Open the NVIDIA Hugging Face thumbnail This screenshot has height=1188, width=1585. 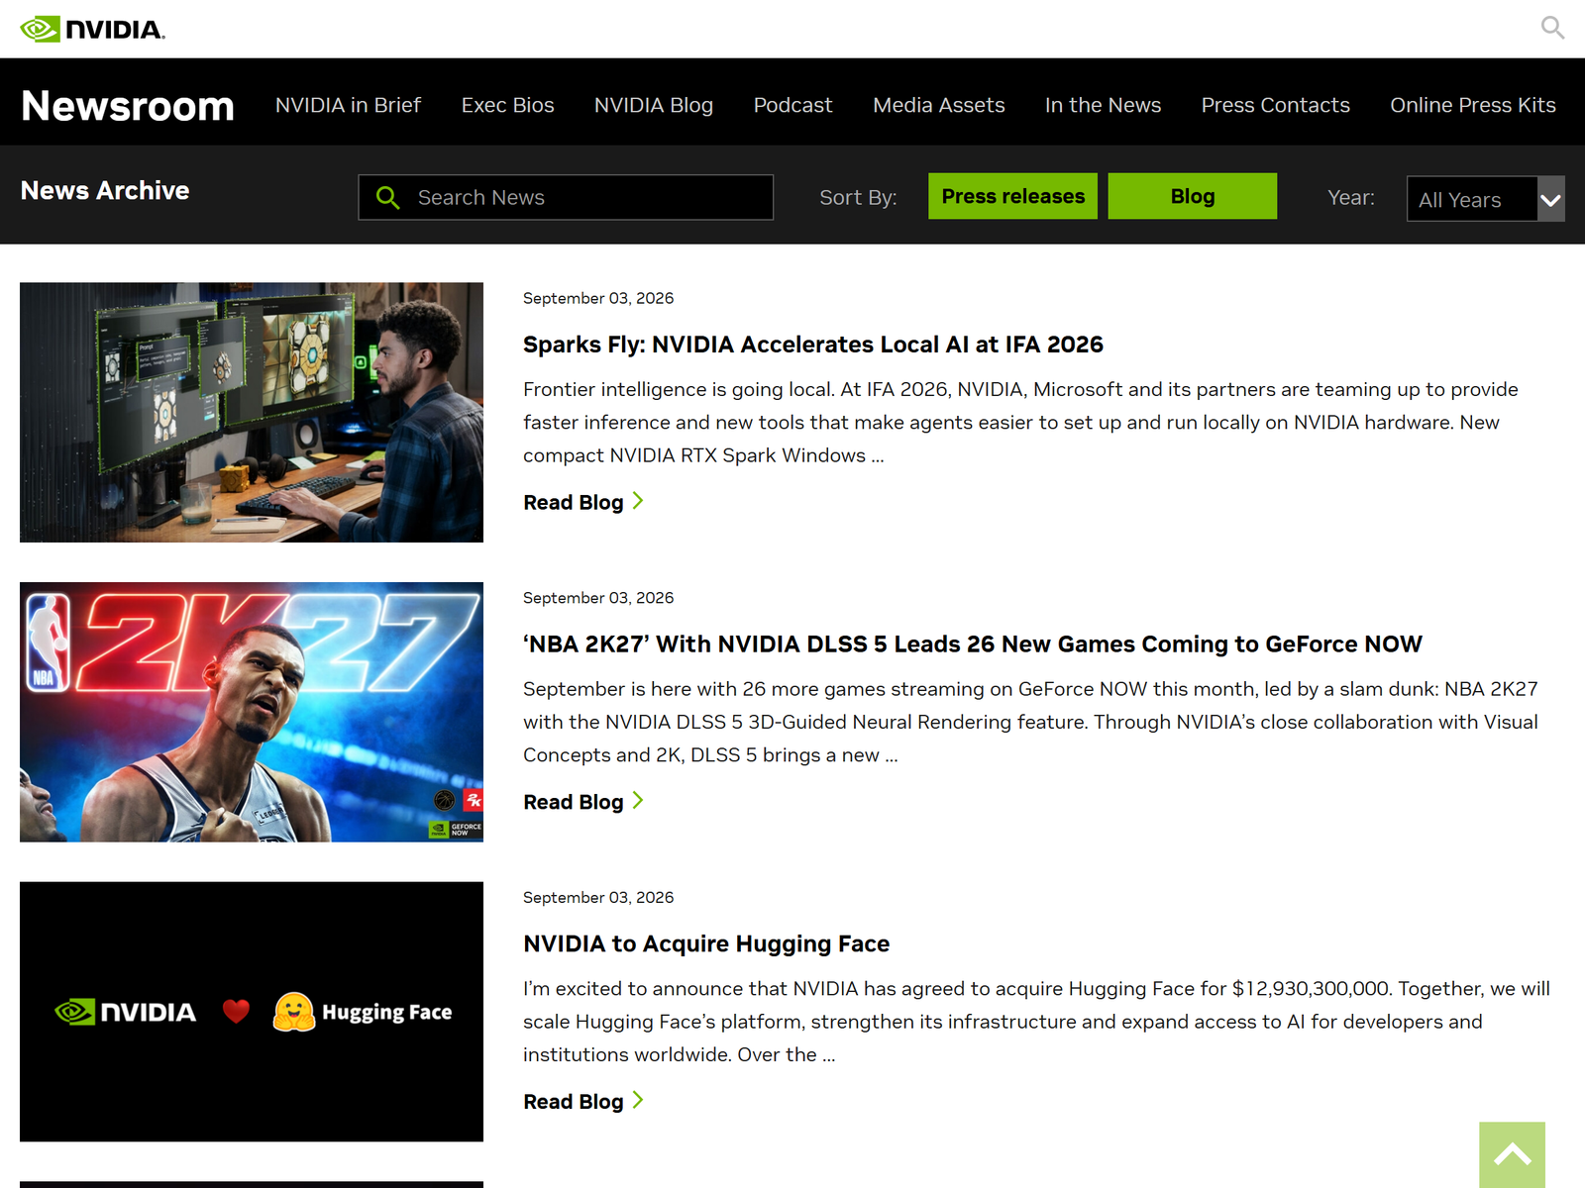(x=252, y=1012)
